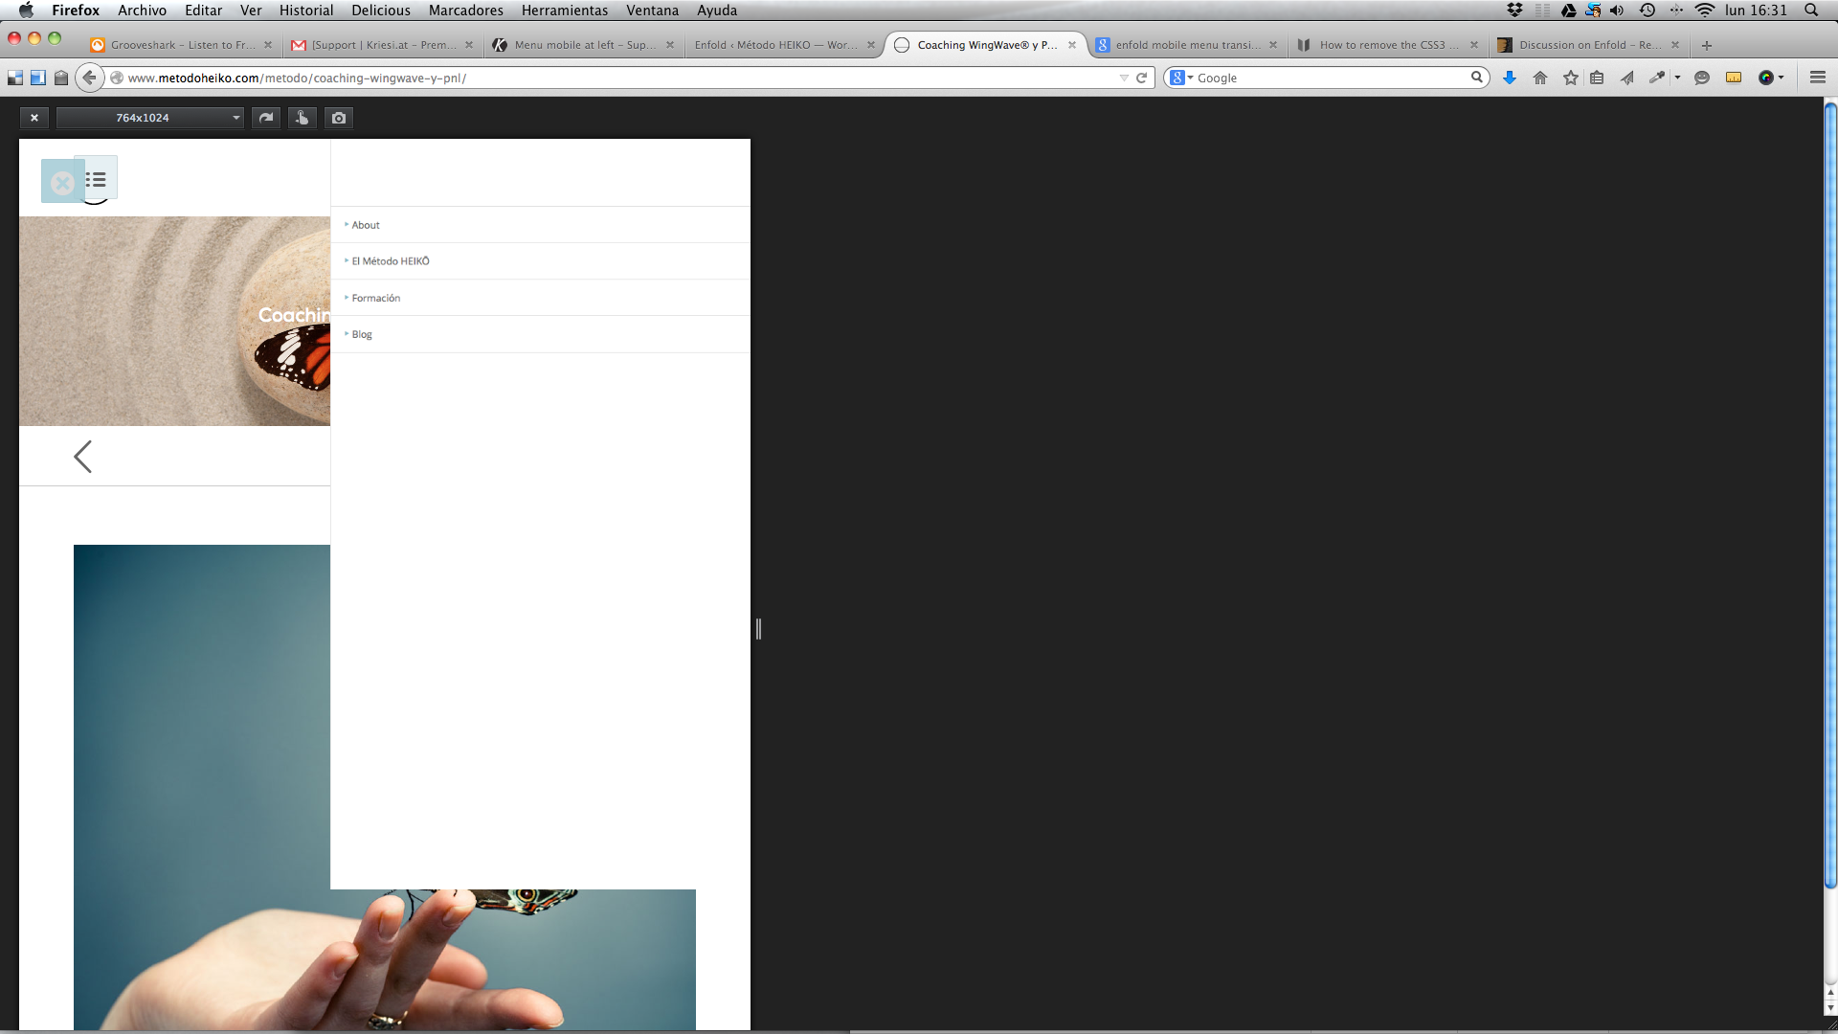Open the color wheel extension dropdown arrow
Viewport: 1838px width, 1034px height.
pos(1782,78)
